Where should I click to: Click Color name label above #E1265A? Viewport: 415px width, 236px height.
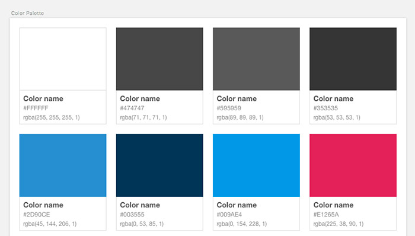point(333,205)
